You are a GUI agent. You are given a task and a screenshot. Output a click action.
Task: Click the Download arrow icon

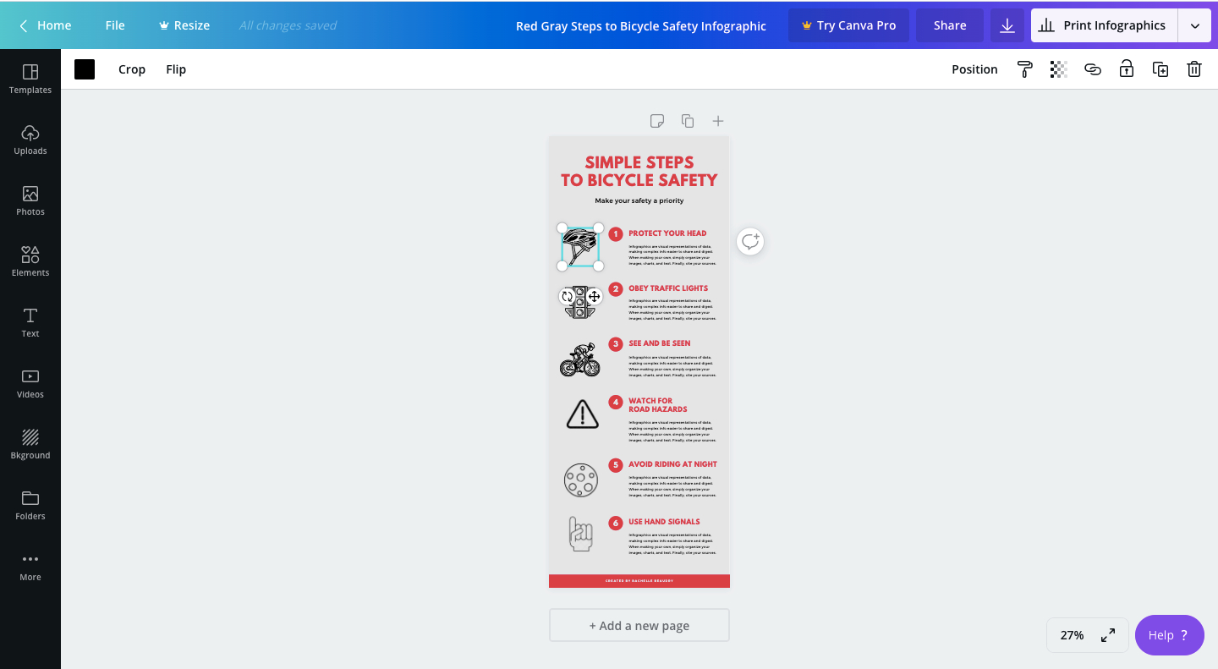(1007, 25)
